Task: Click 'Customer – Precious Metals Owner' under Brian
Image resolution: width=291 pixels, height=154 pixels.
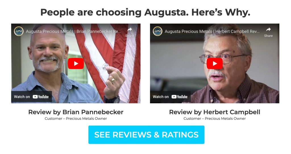Action: tap(76, 119)
